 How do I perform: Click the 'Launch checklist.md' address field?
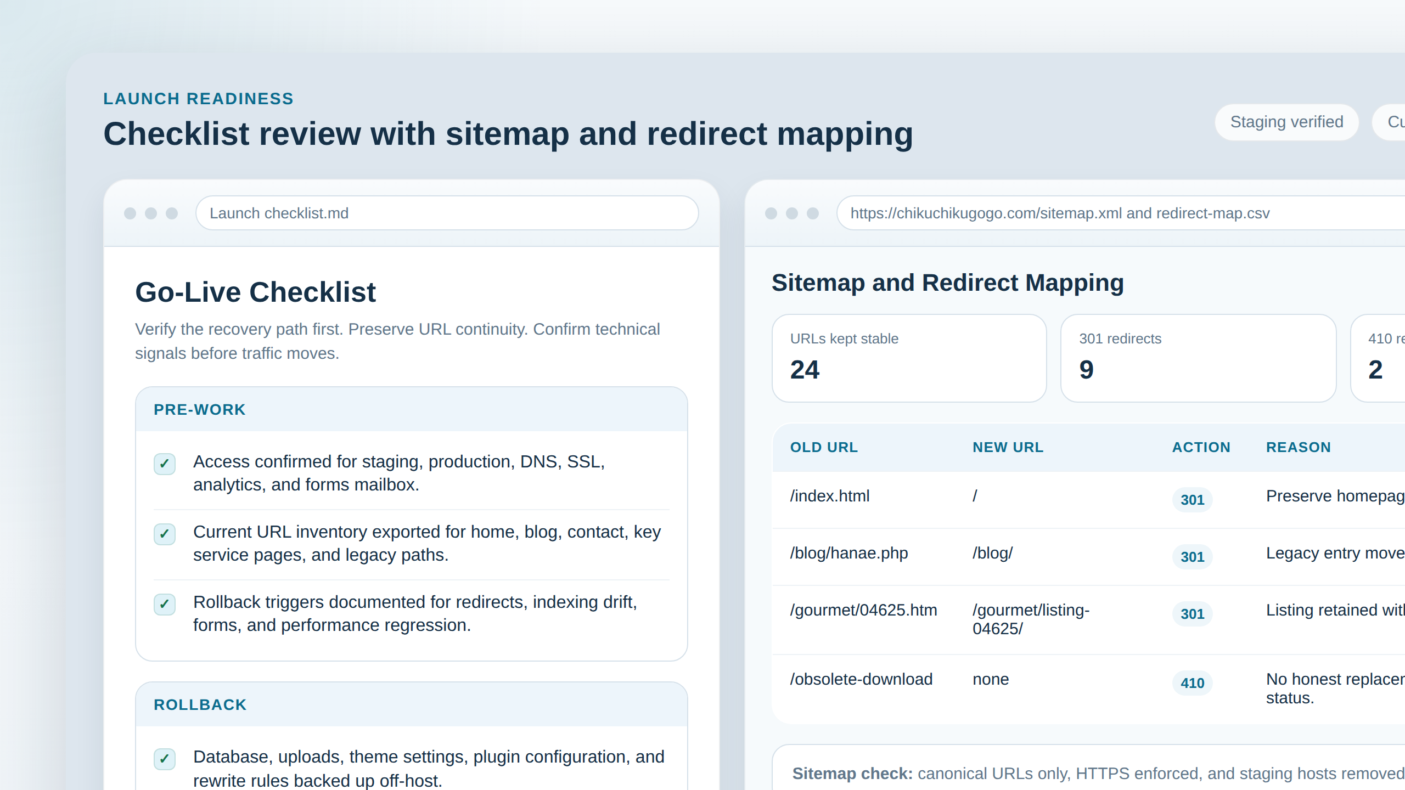(447, 213)
